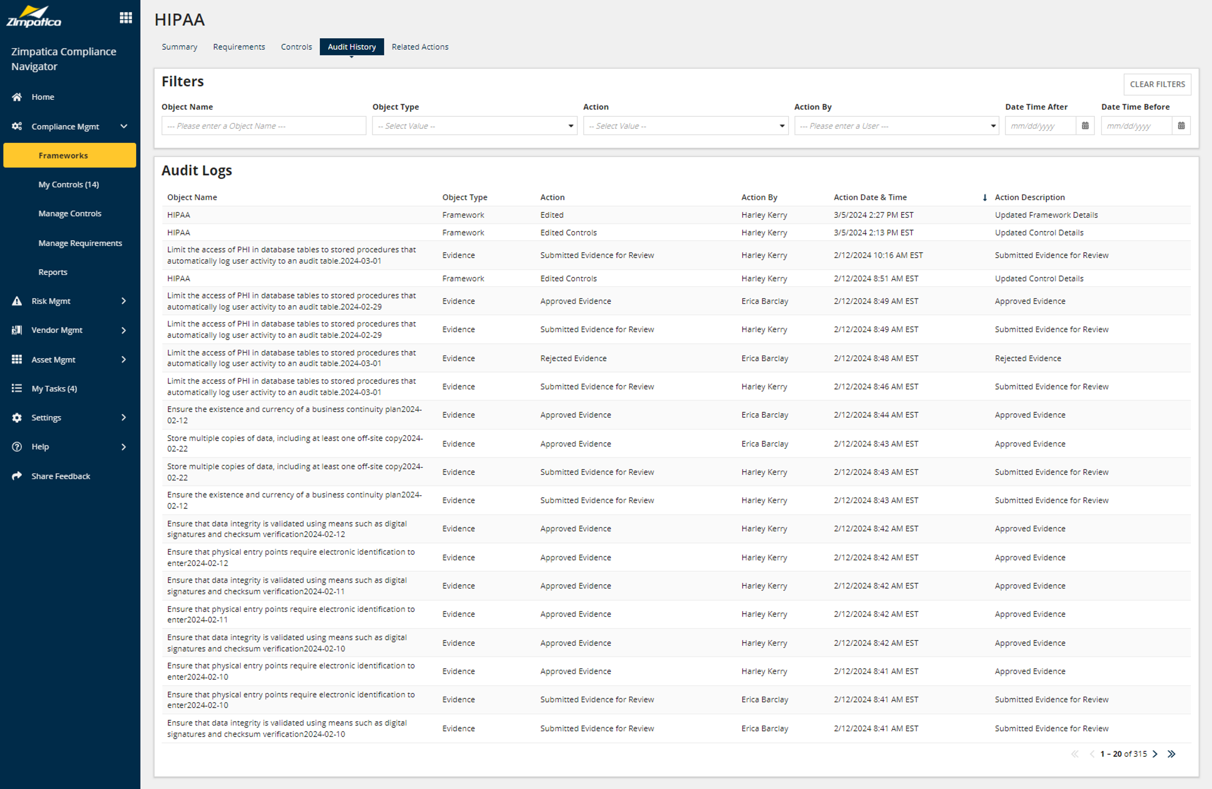This screenshot has height=789, width=1212.
Task: Open My Controls (14) in sidebar
Action: [x=69, y=184]
